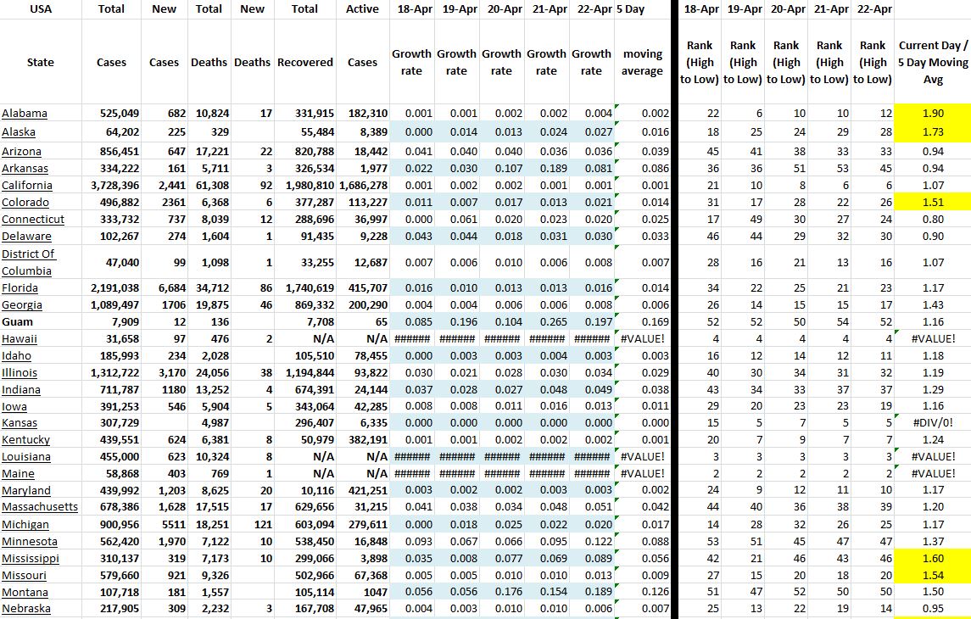Select the Kansas #DIV/0! error cell
This screenshot has width=971, height=619.
coord(932,423)
